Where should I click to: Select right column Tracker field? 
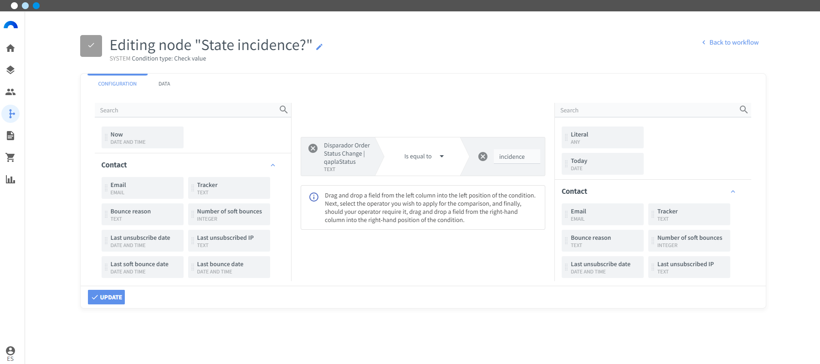[689, 214]
